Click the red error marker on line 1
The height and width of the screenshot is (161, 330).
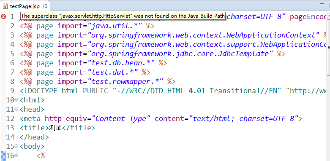[3, 16]
